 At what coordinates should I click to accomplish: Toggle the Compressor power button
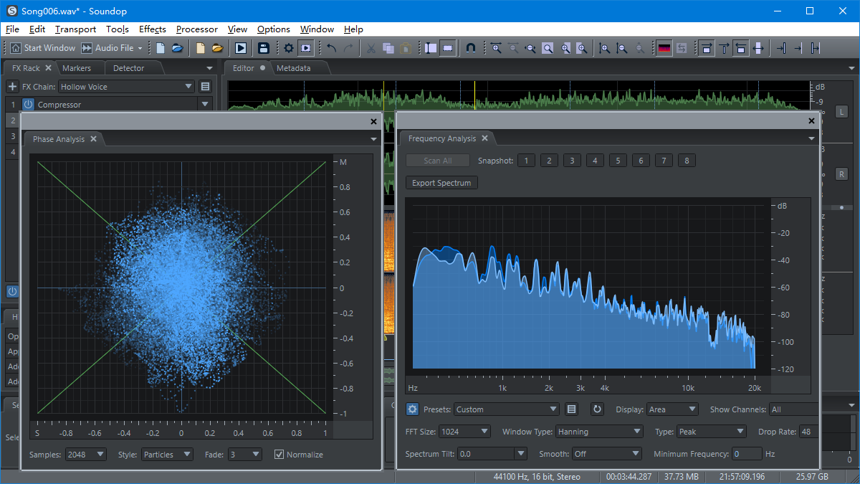(x=28, y=105)
